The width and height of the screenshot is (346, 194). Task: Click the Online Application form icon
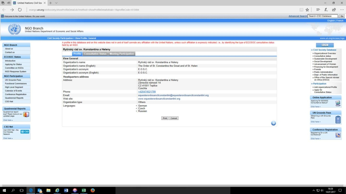tap(338, 103)
